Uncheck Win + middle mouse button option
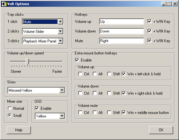Image resolution: width=179 pixels, height=140 pixels. [x=124, y=113]
